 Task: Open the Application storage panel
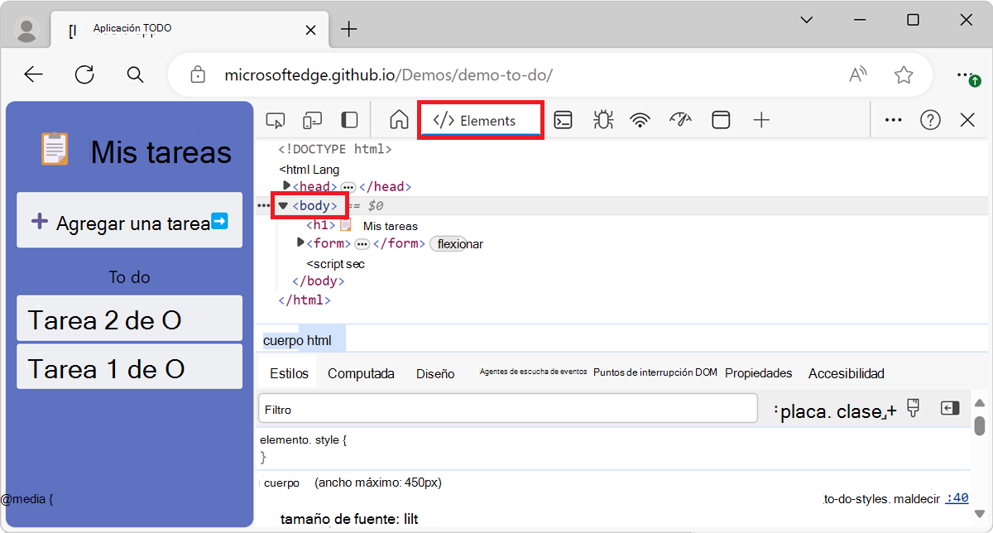tap(720, 119)
